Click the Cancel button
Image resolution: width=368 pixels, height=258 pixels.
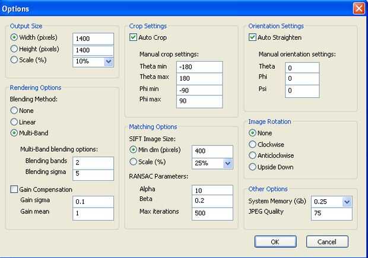(x=327, y=242)
